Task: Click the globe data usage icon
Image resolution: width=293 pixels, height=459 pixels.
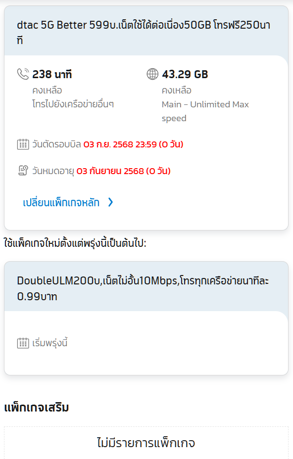Action: 152,74
